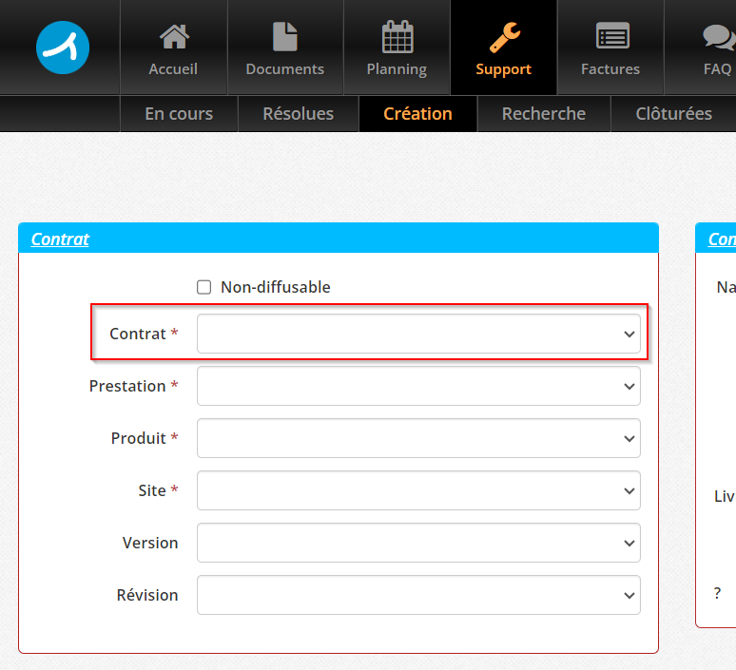The image size is (736, 670).
Task: Click the Non-diffusable label text
Action: [276, 287]
